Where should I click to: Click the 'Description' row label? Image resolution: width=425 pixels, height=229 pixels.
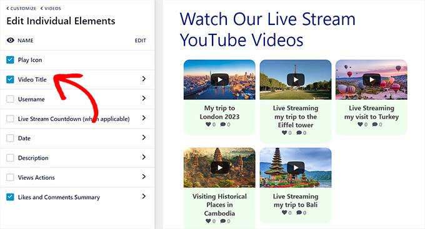click(x=33, y=158)
